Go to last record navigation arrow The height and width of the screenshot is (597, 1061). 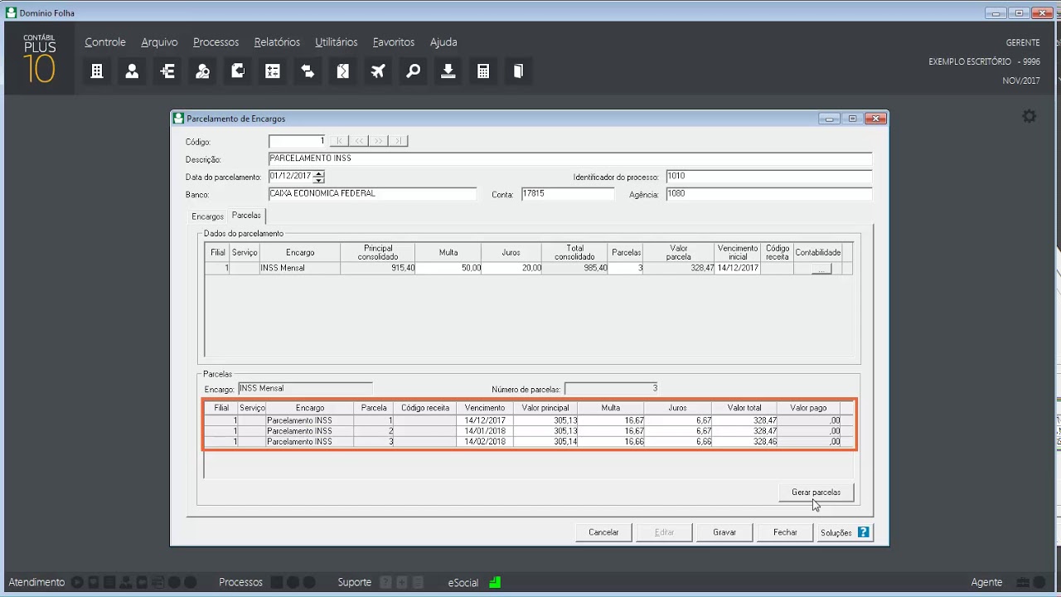[399, 141]
